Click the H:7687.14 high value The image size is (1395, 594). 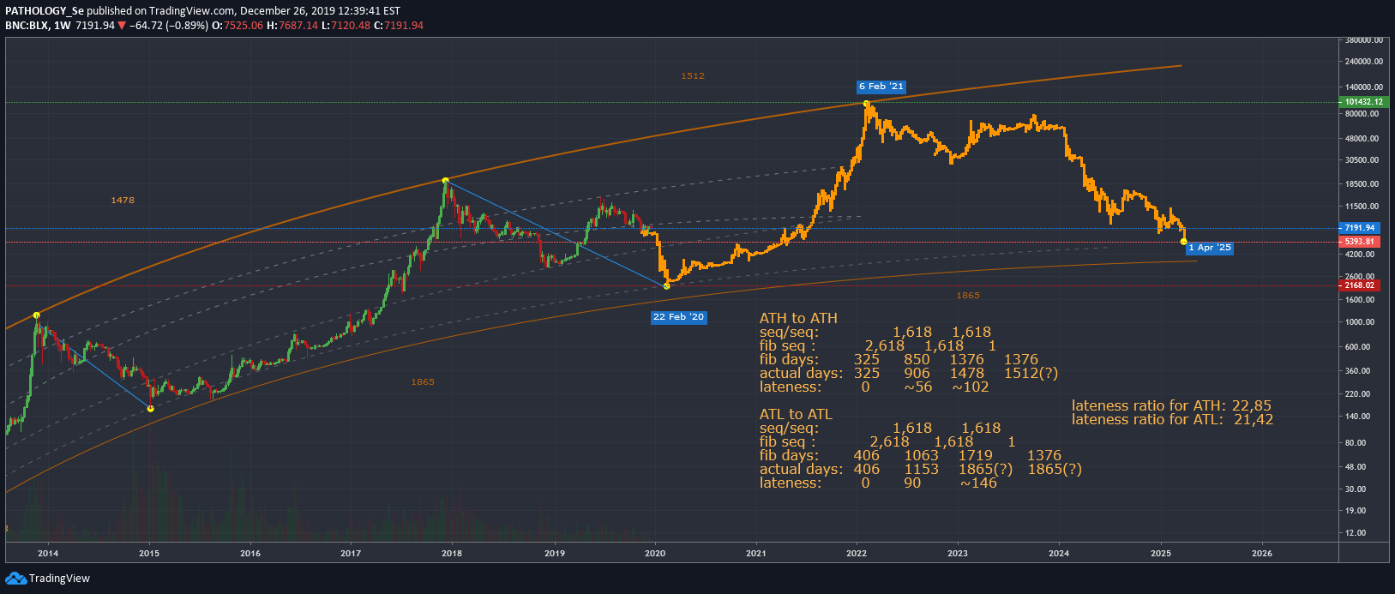[292, 26]
